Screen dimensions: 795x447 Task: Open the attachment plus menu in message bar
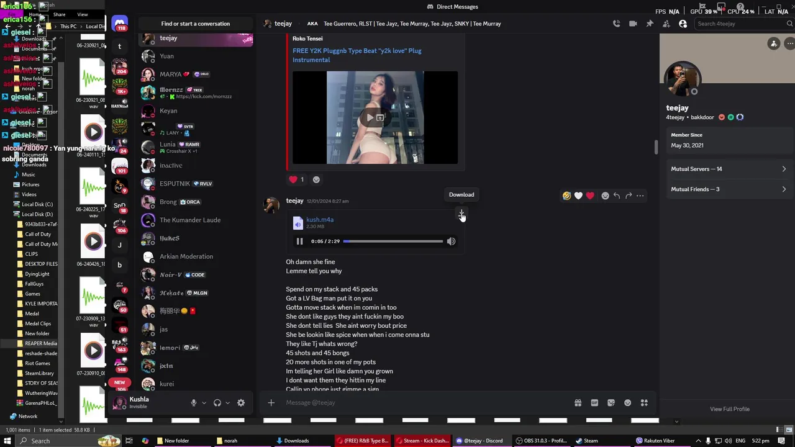pos(271,403)
